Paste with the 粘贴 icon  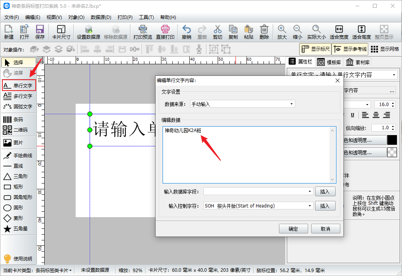[248, 32]
